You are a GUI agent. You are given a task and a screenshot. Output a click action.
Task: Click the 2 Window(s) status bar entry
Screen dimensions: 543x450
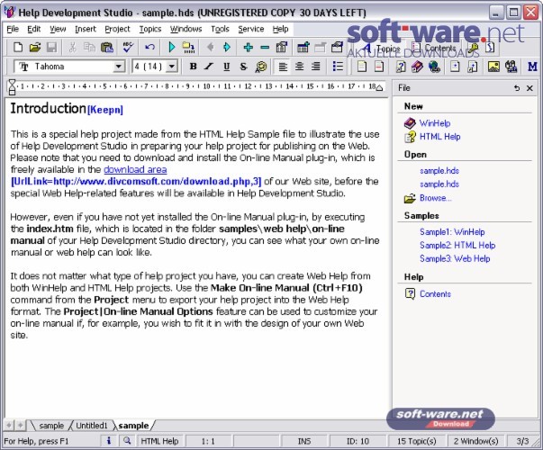(475, 441)
